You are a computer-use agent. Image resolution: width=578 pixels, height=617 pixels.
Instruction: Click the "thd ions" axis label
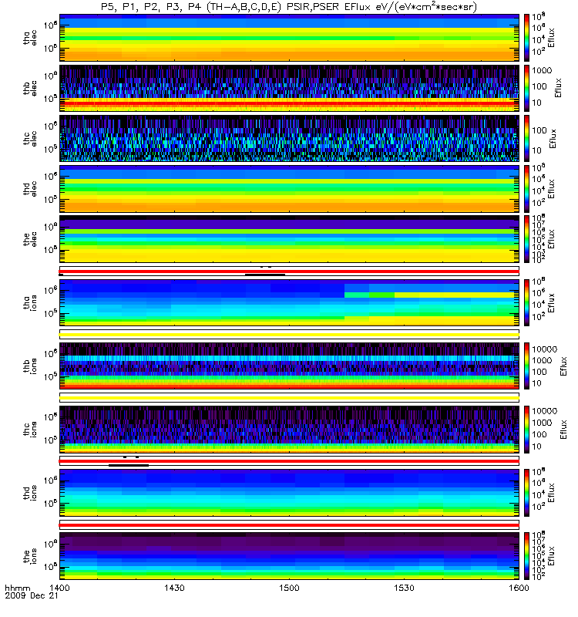click(x=29, y=493)
